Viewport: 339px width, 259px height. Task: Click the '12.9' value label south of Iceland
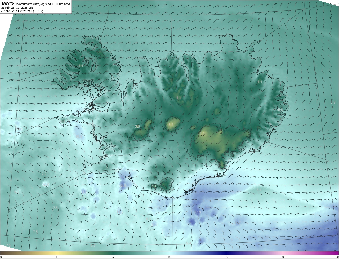198,212
